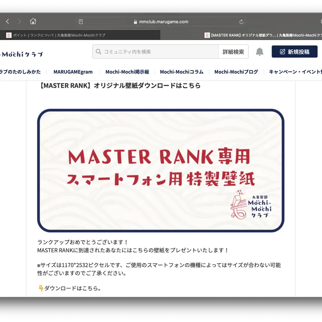This screenshot has width=322, height=322.
Task: Click the favicon of the MASTER RANK tab
Action: tap(207, 35)
